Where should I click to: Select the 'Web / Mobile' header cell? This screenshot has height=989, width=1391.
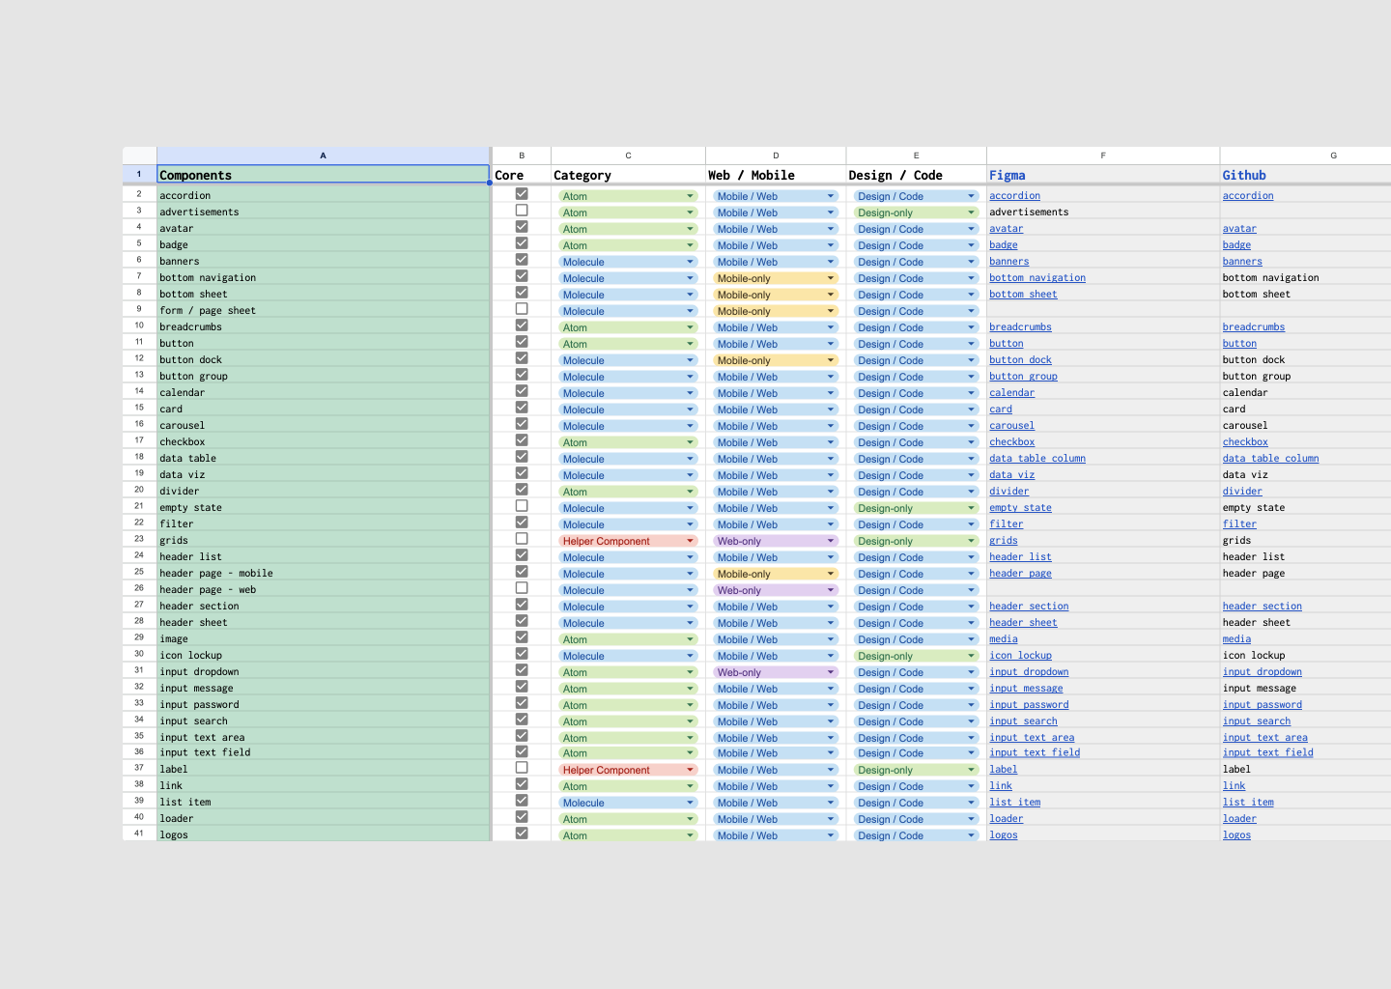pos(776,175)
